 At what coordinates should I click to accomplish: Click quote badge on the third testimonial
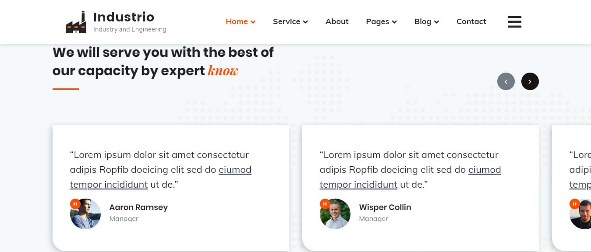coord(574,204)
